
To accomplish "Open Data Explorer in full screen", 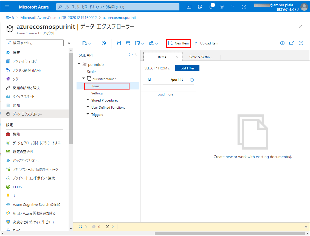I will (x=292, y=43).
